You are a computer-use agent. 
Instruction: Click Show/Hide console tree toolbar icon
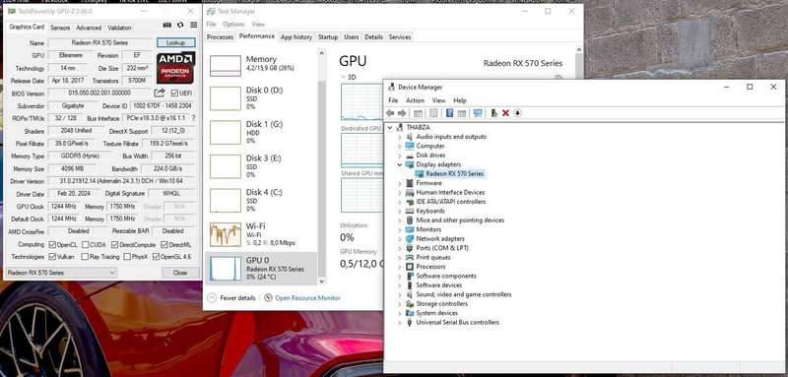[418, 113]
